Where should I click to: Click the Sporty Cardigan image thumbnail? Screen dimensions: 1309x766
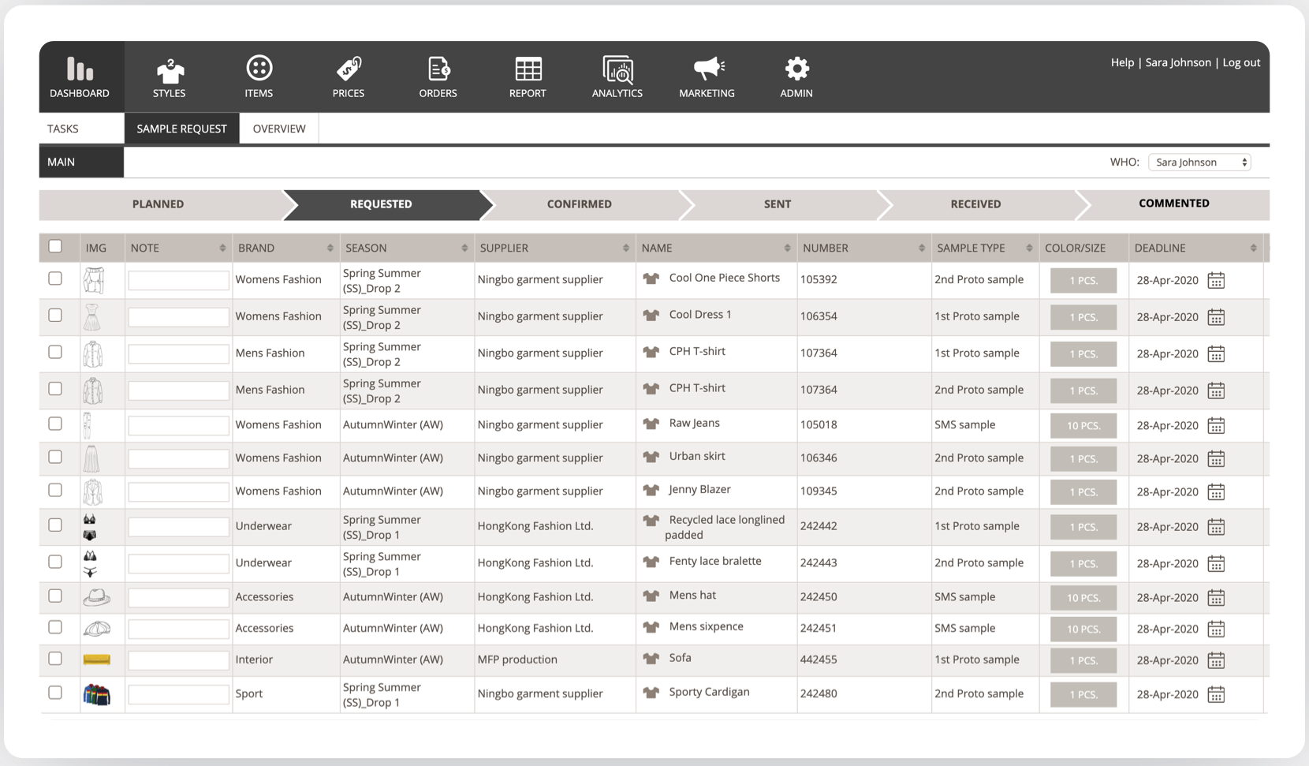click(x=96, y=695)
